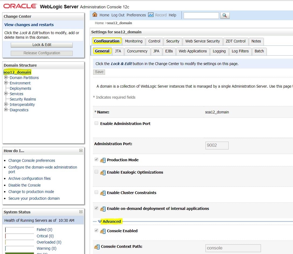Collapse the Advanced section triangle
Viewport: 293px width, 254px height.
click(100, 221)
